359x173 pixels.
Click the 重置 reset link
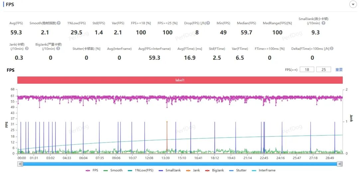coord(339,70)
